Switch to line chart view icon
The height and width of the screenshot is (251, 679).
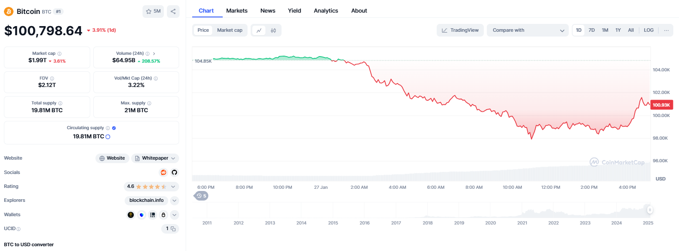259,30
